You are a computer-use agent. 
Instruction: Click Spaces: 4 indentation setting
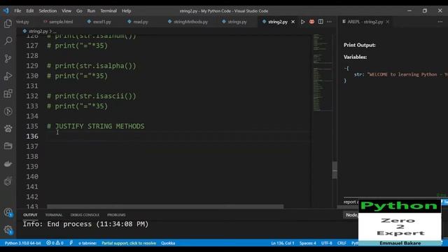pyautogui.click(x=308, y=243)
